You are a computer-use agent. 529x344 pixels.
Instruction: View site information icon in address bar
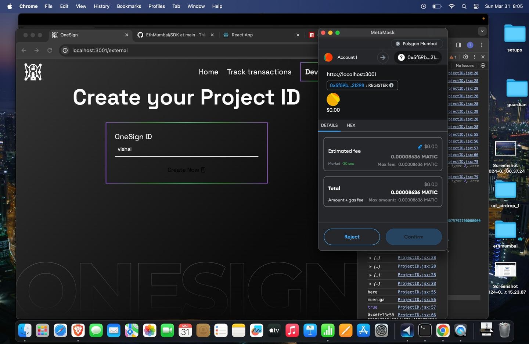[x=65, y=50]
